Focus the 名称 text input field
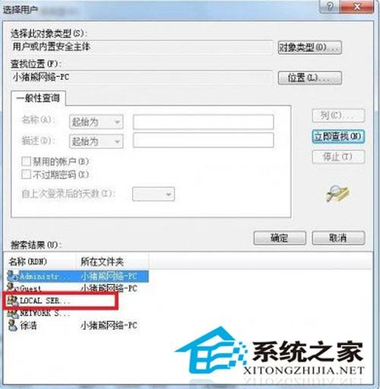Screen dimensions: 380x389 point(203,122)
